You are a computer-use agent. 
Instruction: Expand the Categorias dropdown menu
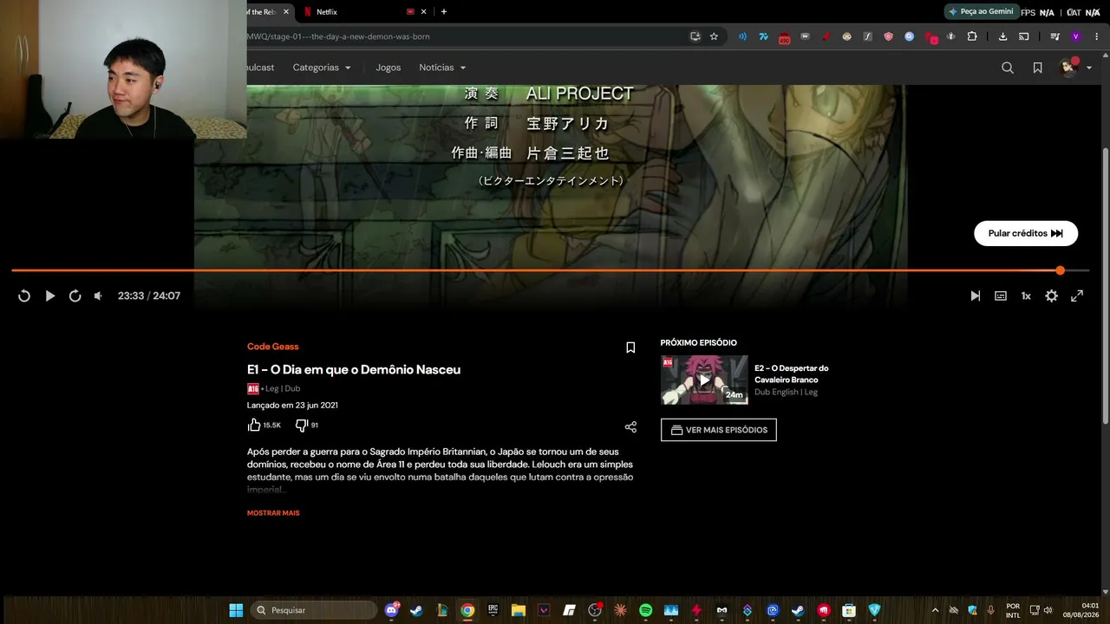click(x=322, y=68)
